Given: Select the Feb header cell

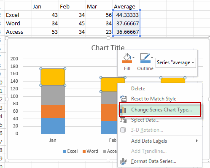Looking at the screenshot, I should [73, 7].
